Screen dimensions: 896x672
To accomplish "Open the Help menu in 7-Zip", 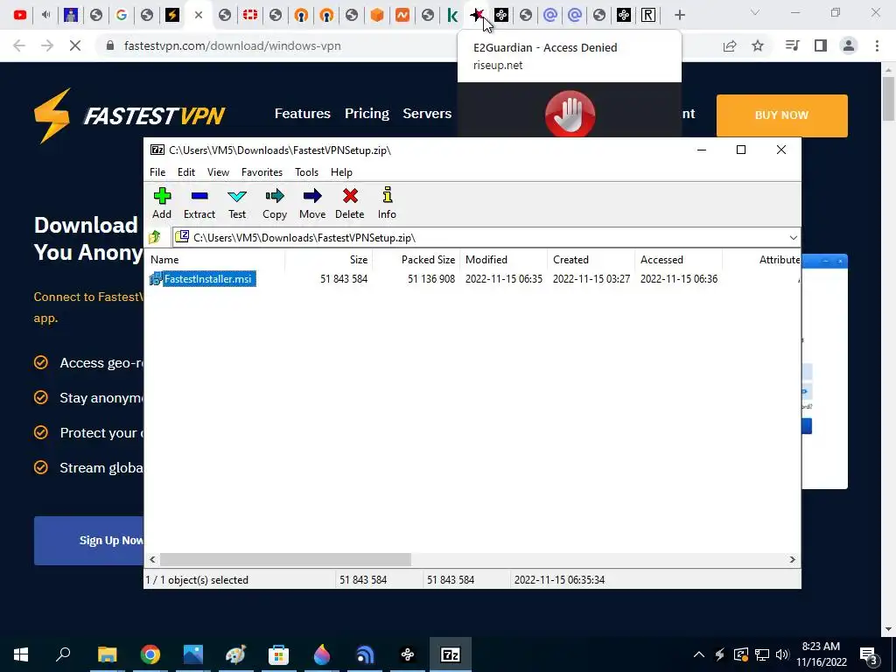I will click(x=341, y=172).
